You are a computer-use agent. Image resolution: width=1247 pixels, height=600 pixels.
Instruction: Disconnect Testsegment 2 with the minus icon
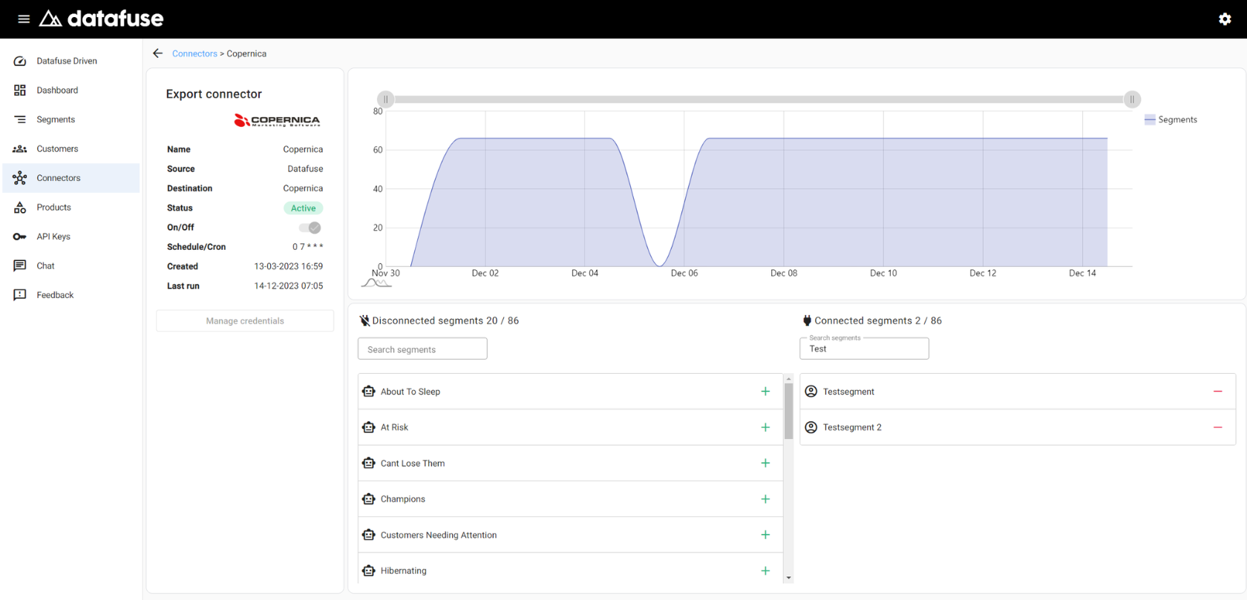1217,427
